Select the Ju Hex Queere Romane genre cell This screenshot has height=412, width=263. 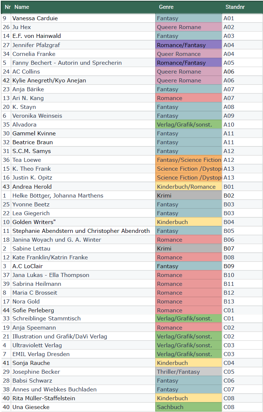point(189,27)
